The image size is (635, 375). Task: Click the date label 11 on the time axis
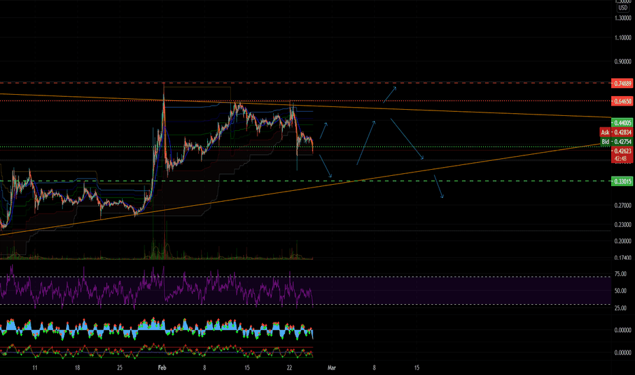35,367
